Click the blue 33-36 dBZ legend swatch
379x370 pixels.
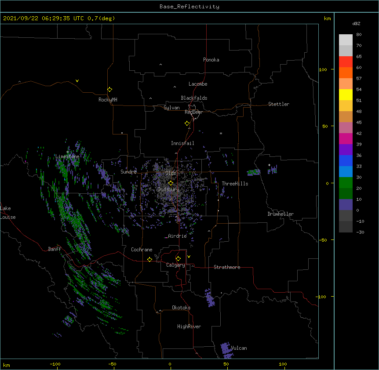(x=346, y=160)
